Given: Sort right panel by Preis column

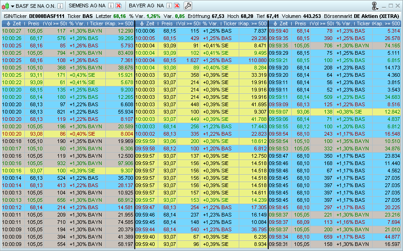Looking at the screenshot, I should pos(300,23).
